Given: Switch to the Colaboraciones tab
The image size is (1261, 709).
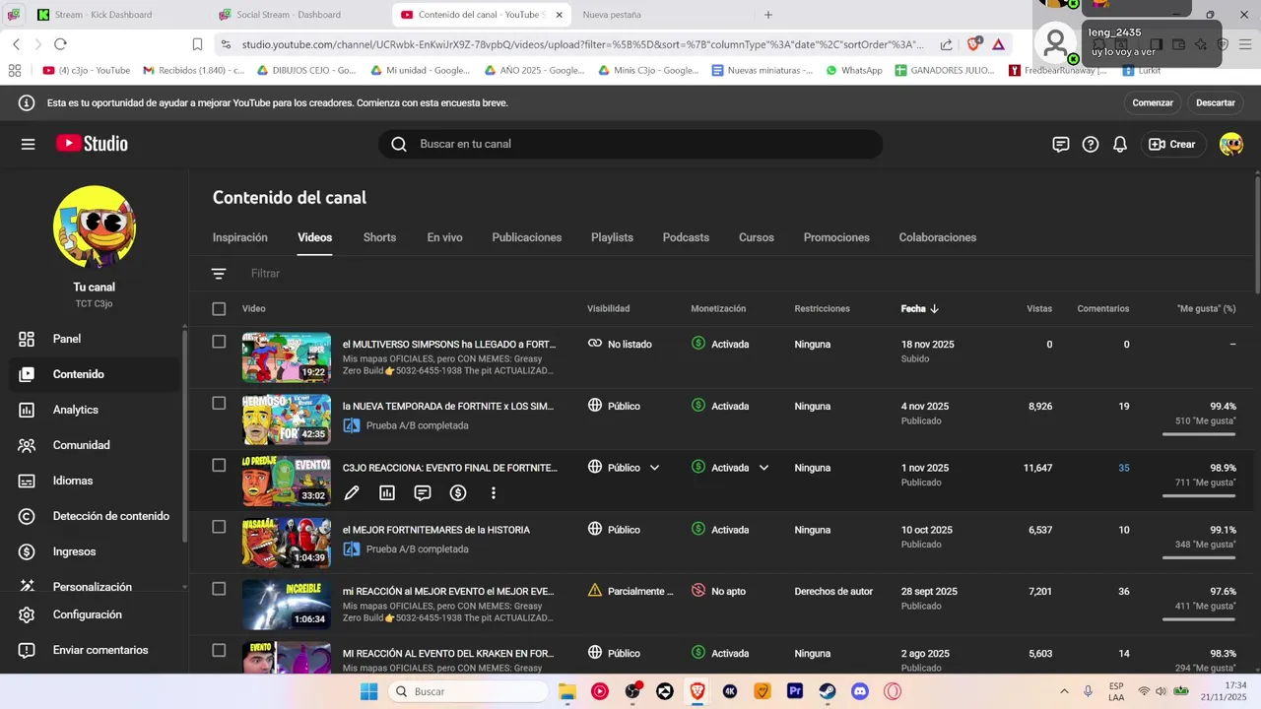Looking at the screenshot, I should click(x=938, y=237).
